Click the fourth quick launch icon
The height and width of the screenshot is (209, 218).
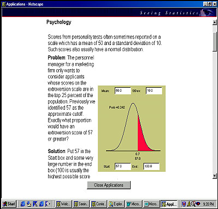(42, 204)
